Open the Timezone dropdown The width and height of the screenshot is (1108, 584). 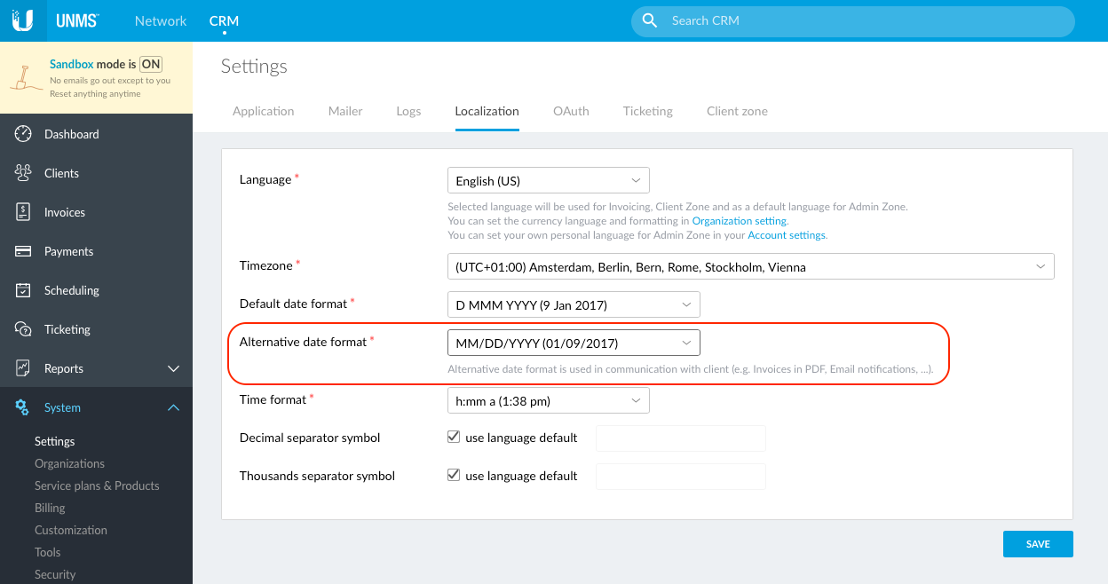pos(750,266)
